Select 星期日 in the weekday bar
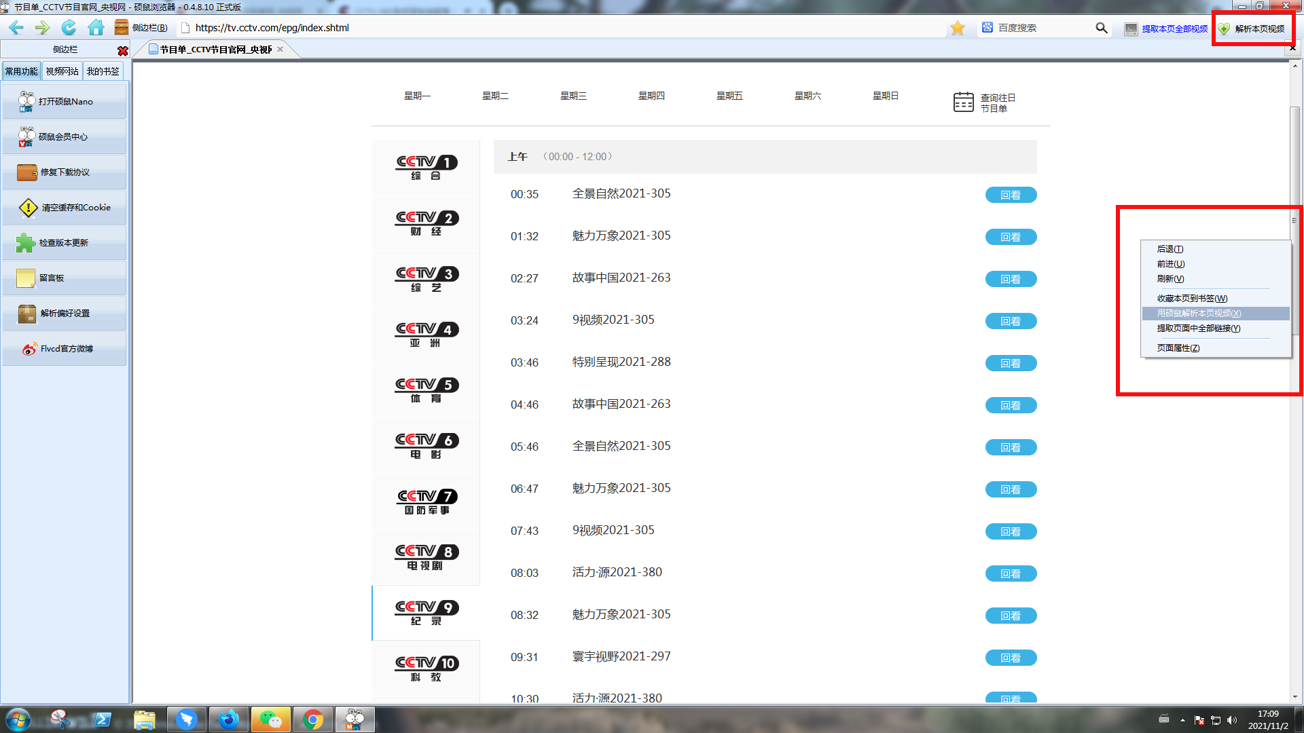This screenshot has height=733, width=1304. click(886, 96)
